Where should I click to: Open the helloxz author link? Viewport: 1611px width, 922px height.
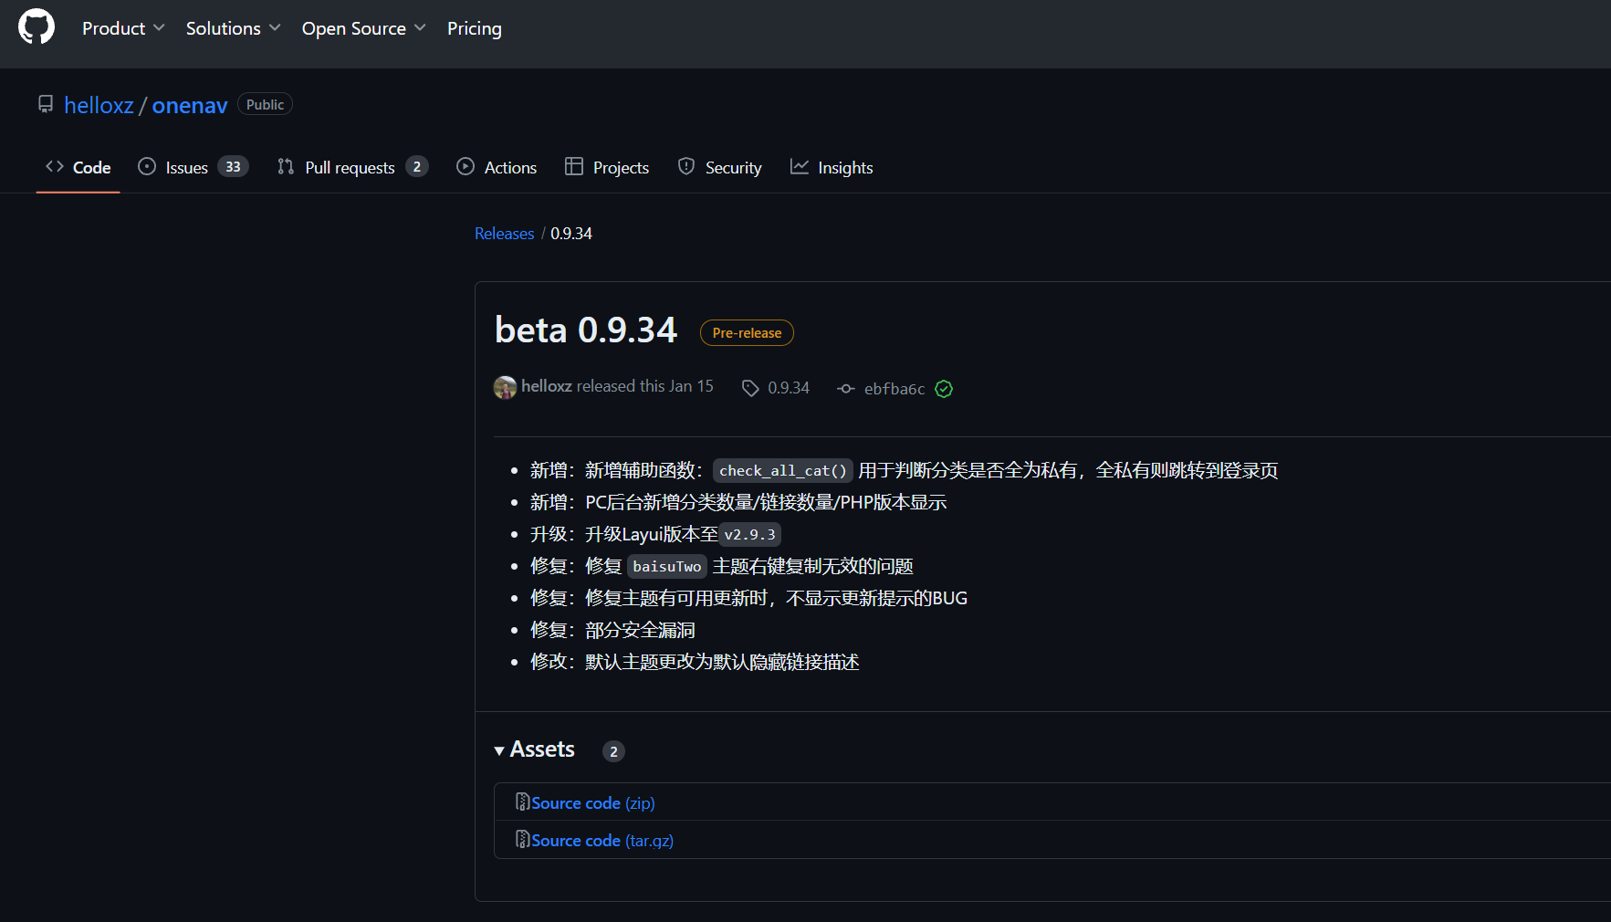547,386
